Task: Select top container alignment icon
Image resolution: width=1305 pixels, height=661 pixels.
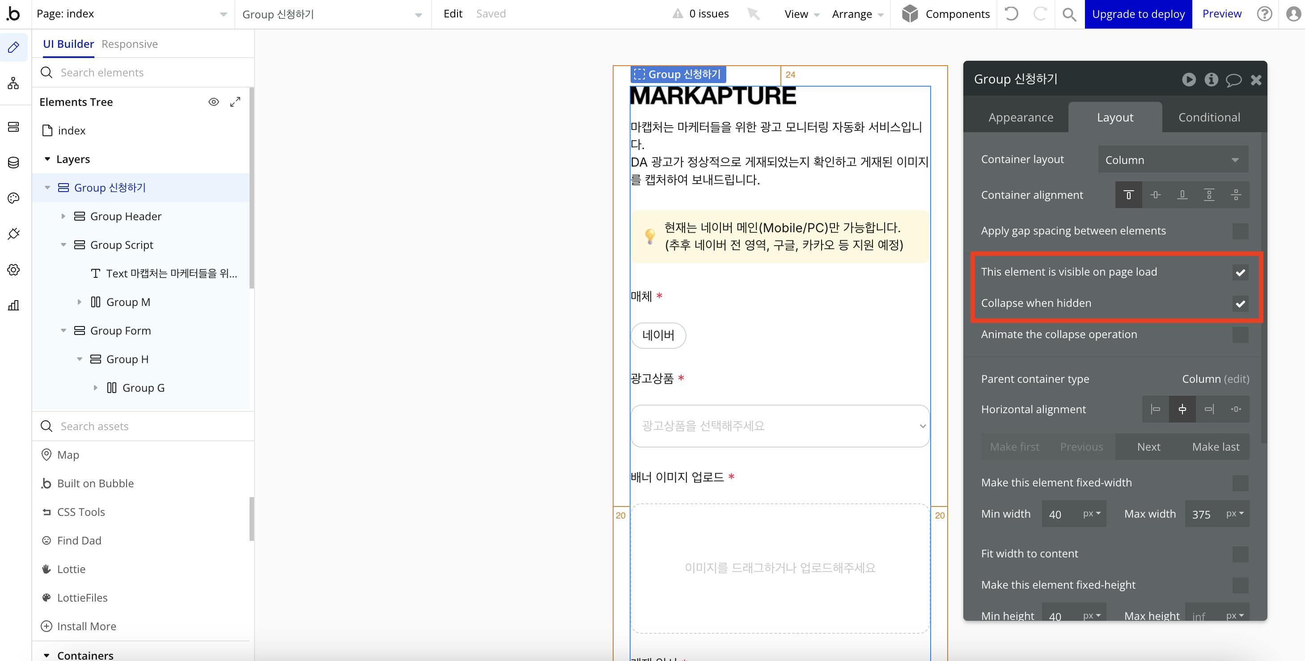Action: (x=1128, y=195)
